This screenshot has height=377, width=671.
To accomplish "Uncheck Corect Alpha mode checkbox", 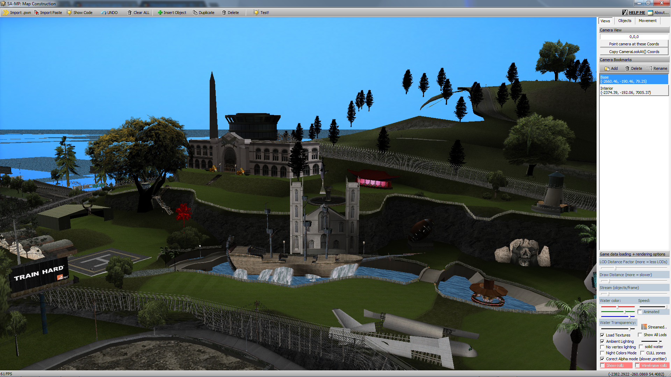I will [602, 359].
